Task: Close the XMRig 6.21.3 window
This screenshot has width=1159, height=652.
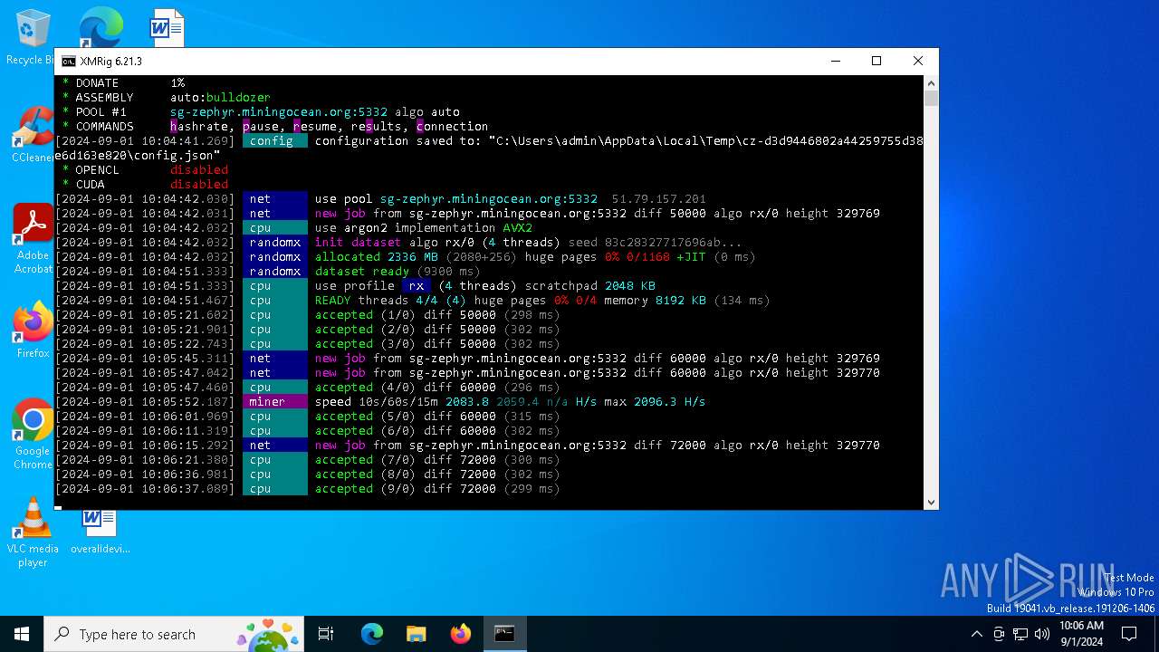Action: pos(917,62)
